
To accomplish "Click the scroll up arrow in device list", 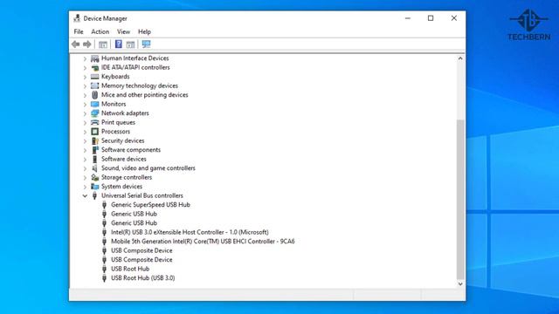I will (x=460, y=58).
